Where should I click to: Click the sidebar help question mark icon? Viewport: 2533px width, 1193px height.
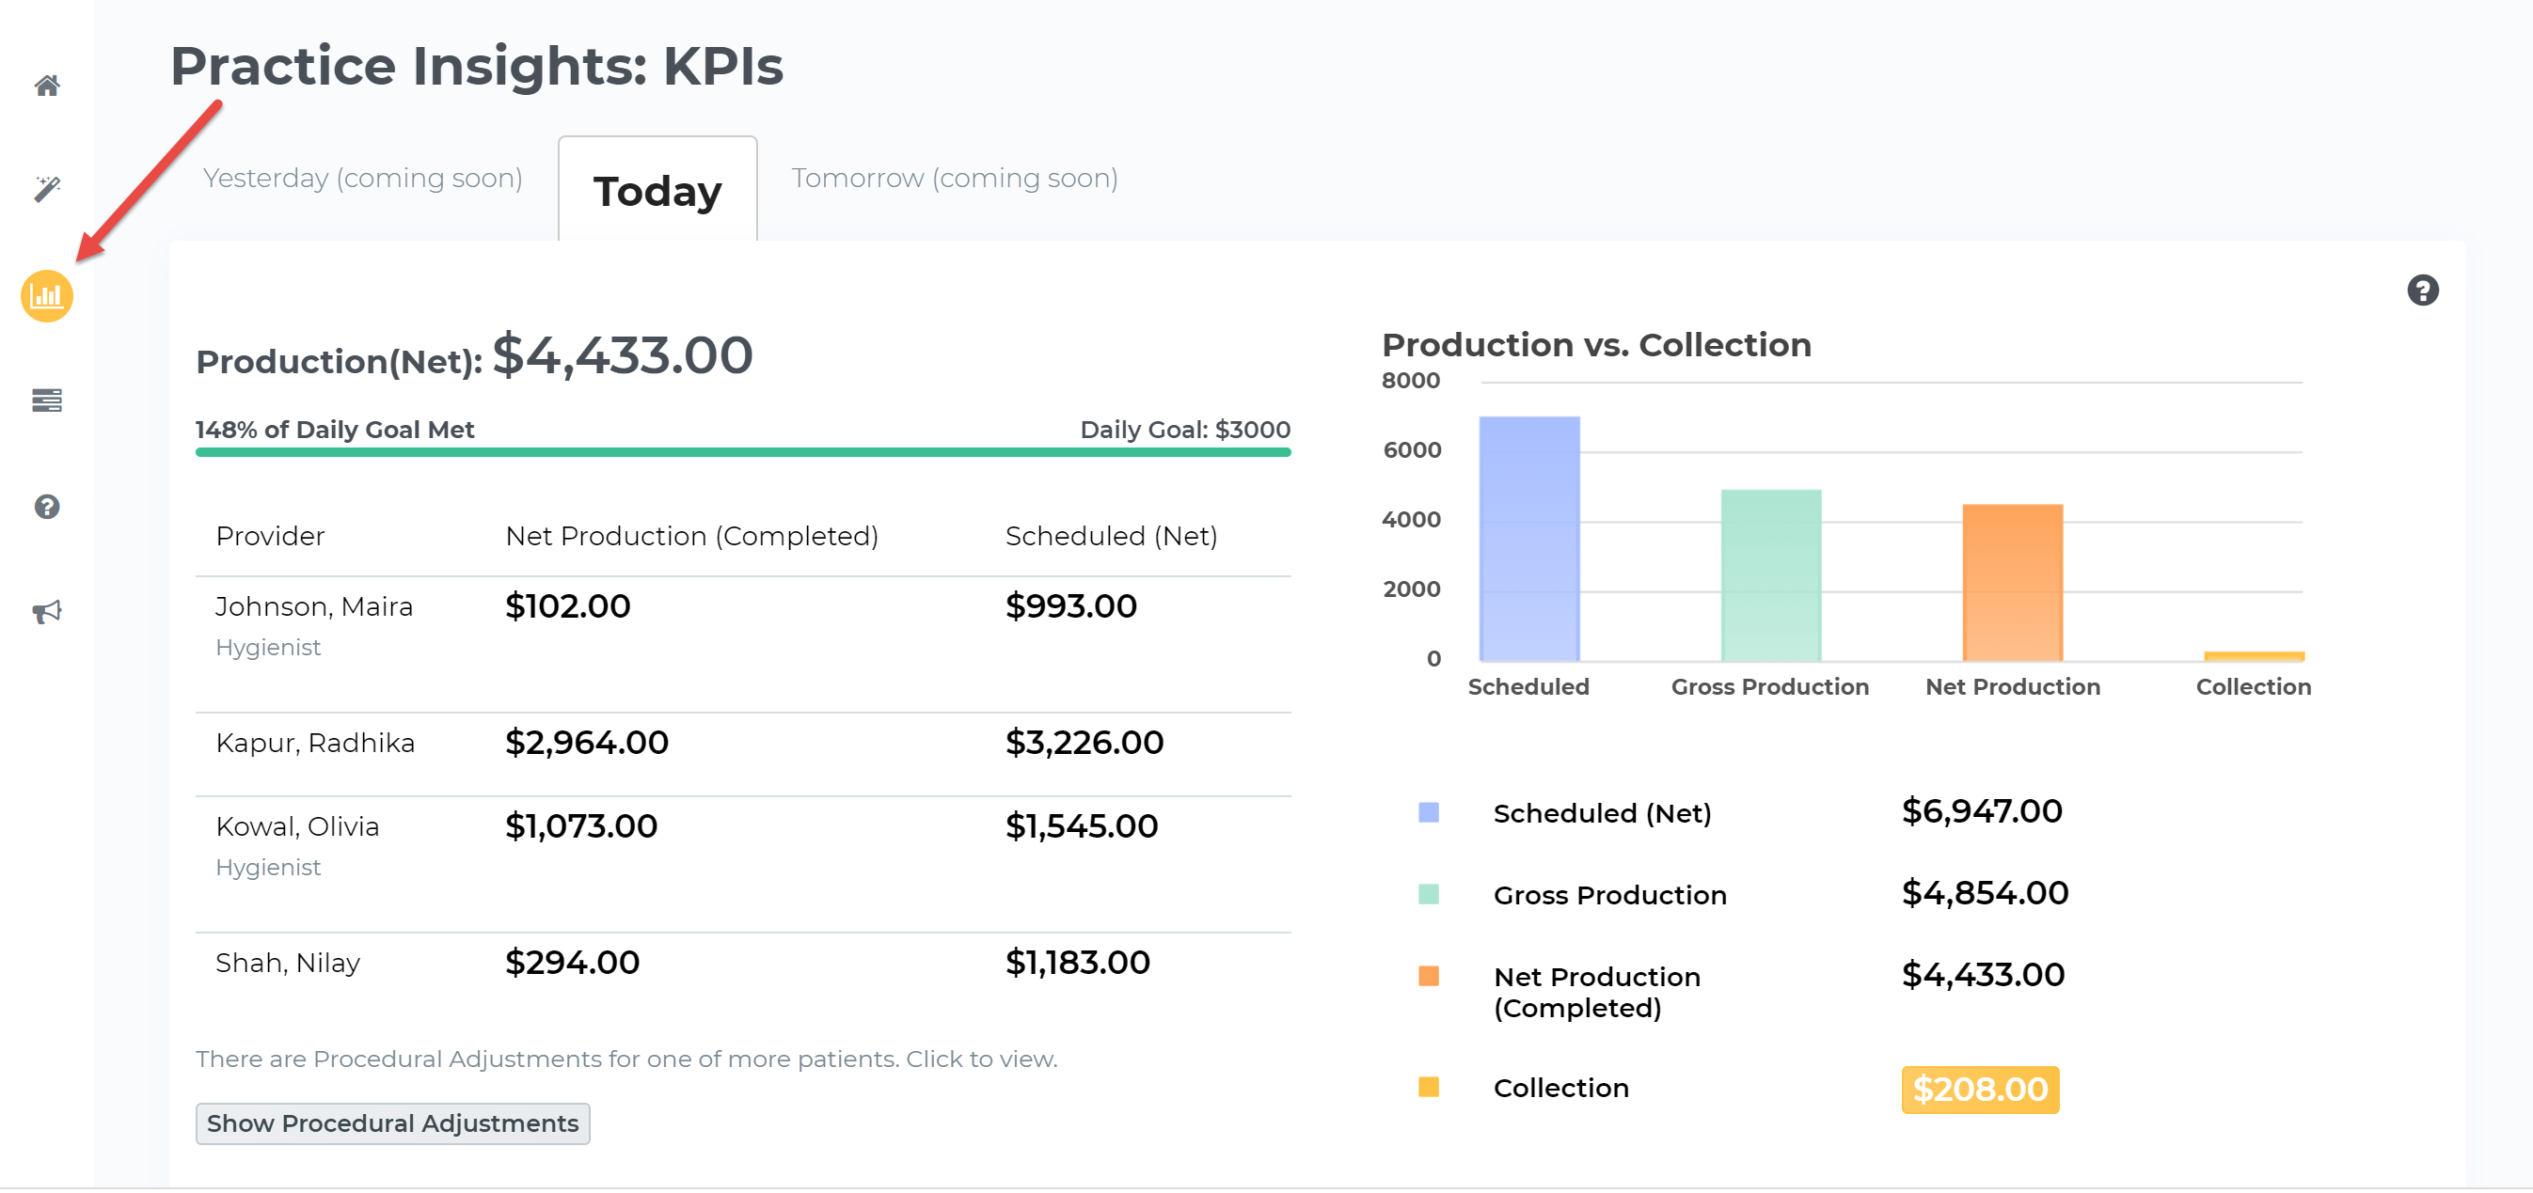click(46, 507)
